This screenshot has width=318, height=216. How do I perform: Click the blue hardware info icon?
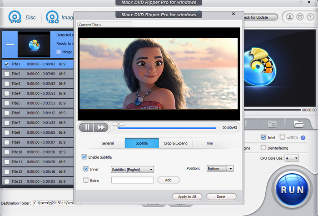(302, 137)
